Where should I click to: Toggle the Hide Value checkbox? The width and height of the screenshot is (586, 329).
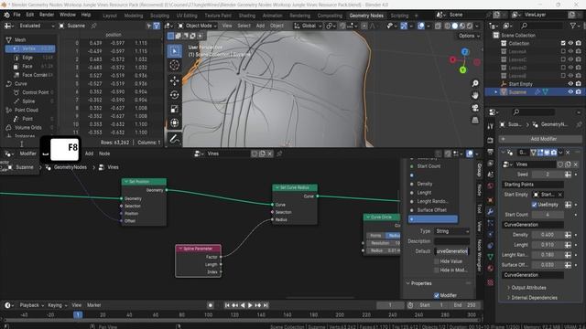tap(437, 261)
